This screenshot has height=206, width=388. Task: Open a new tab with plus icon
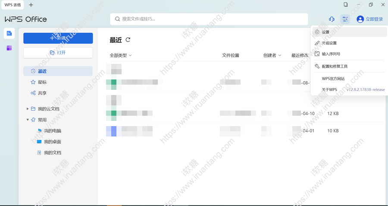31,5
